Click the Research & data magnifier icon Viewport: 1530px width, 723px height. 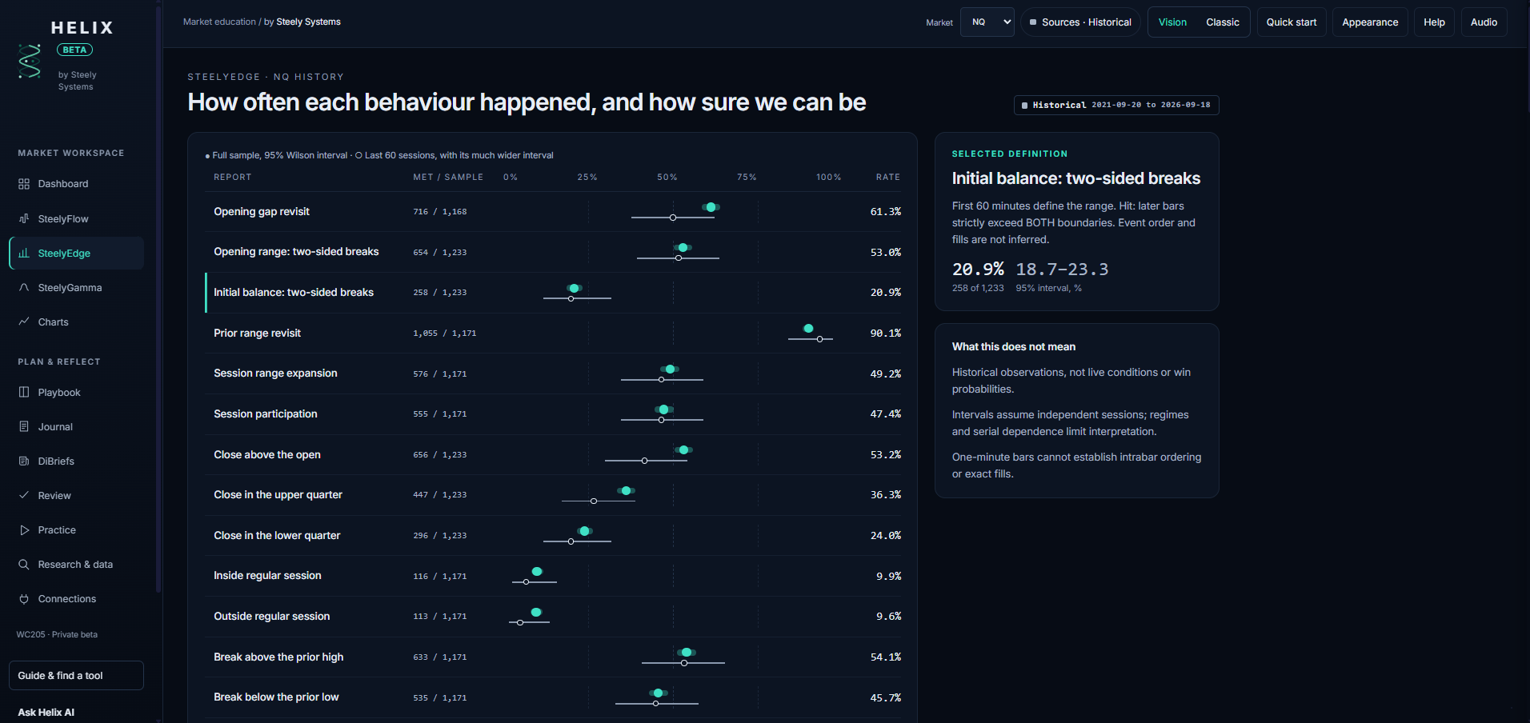tap(24, 564)
